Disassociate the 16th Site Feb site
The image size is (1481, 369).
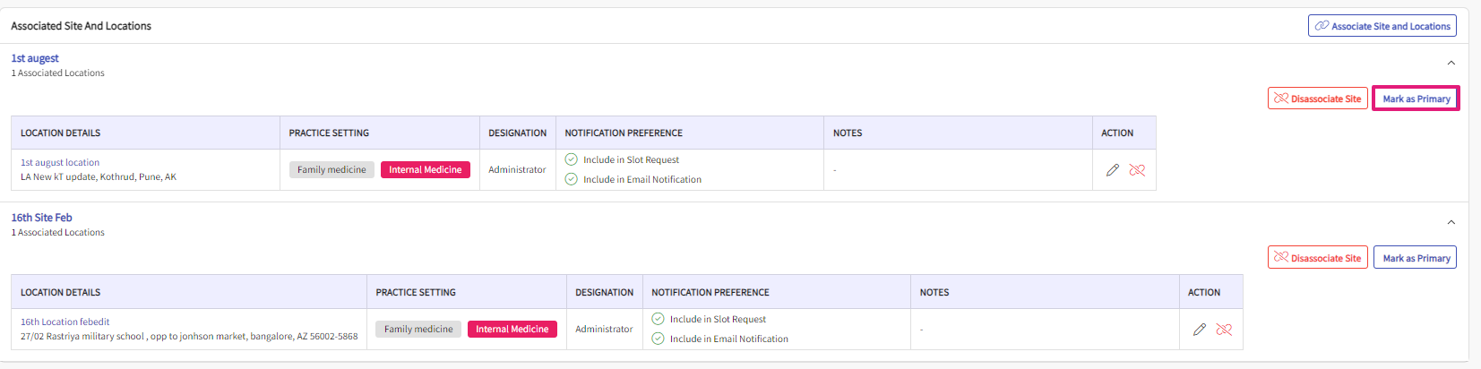pos(1318,258)
